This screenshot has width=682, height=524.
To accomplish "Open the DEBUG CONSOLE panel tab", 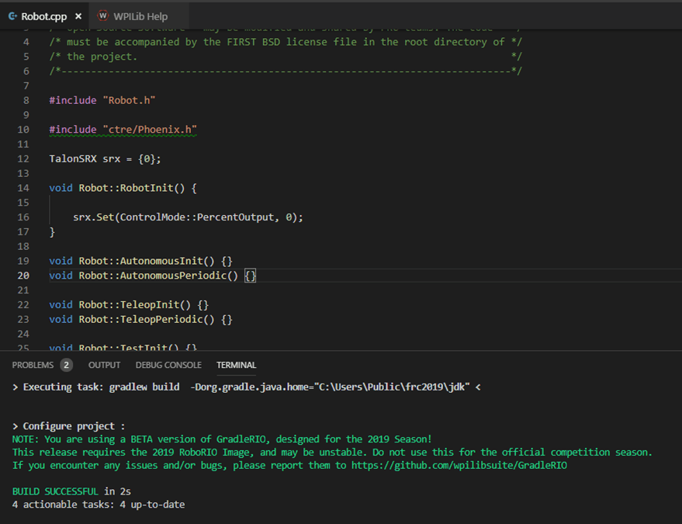I will coord(168,365).
